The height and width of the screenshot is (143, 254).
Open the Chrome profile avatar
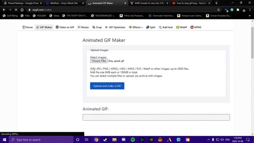coord(244,10)
